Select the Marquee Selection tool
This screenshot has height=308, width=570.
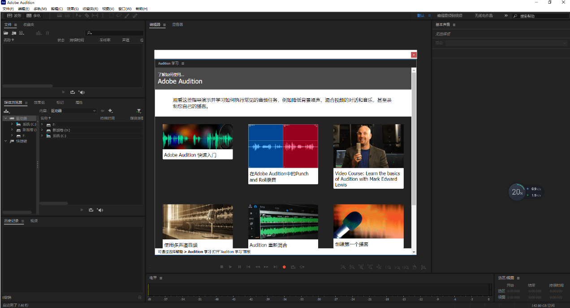click(x=111, y=15)
